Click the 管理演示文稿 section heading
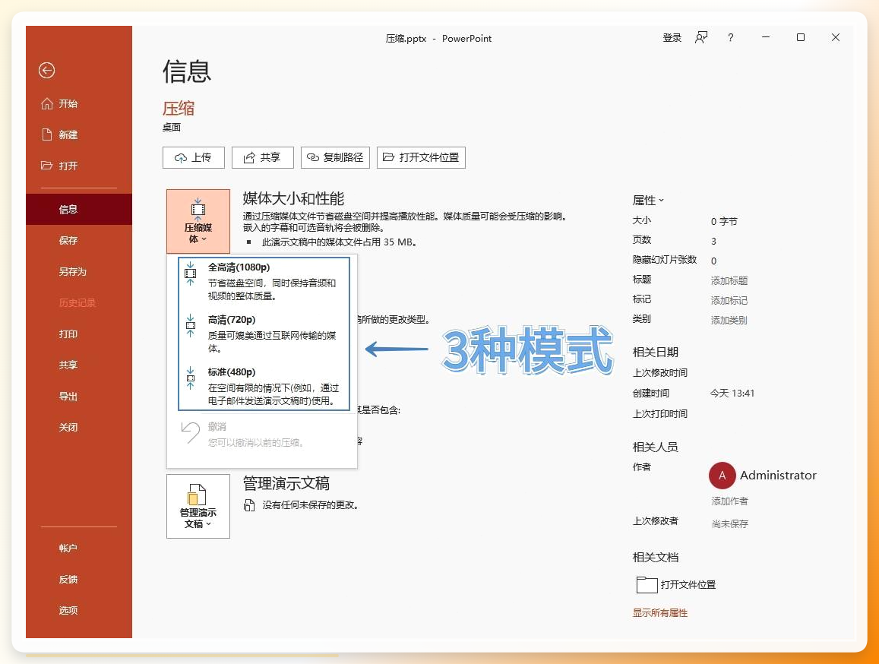Screen dimensions: 879x664 286,483
